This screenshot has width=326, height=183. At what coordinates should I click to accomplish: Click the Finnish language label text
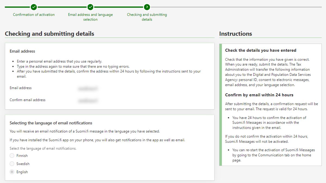[x=22, y=156]
